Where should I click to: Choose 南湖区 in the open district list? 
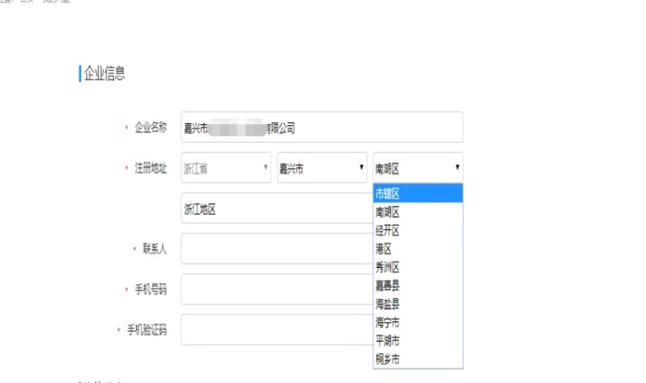tap(418, 212)
